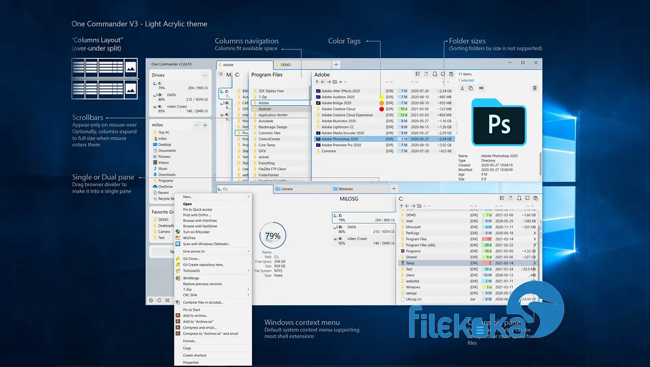Click the rename icon in preview panel

tap(481, 88)
